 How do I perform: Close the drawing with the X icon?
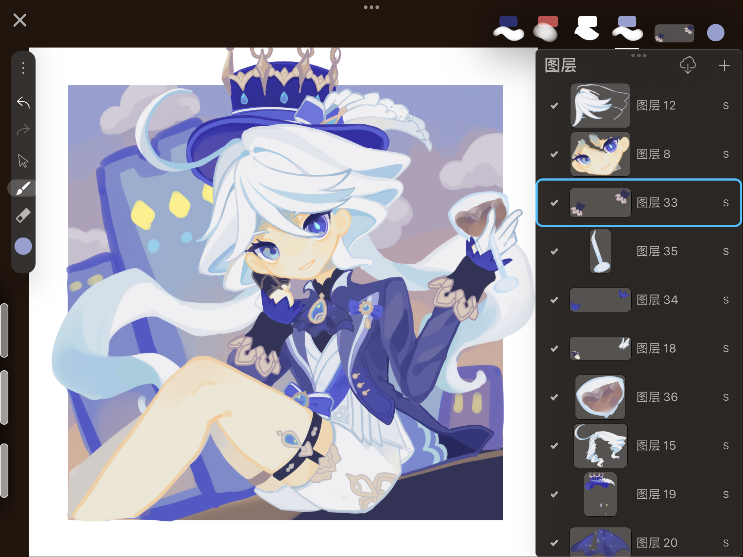20,20
